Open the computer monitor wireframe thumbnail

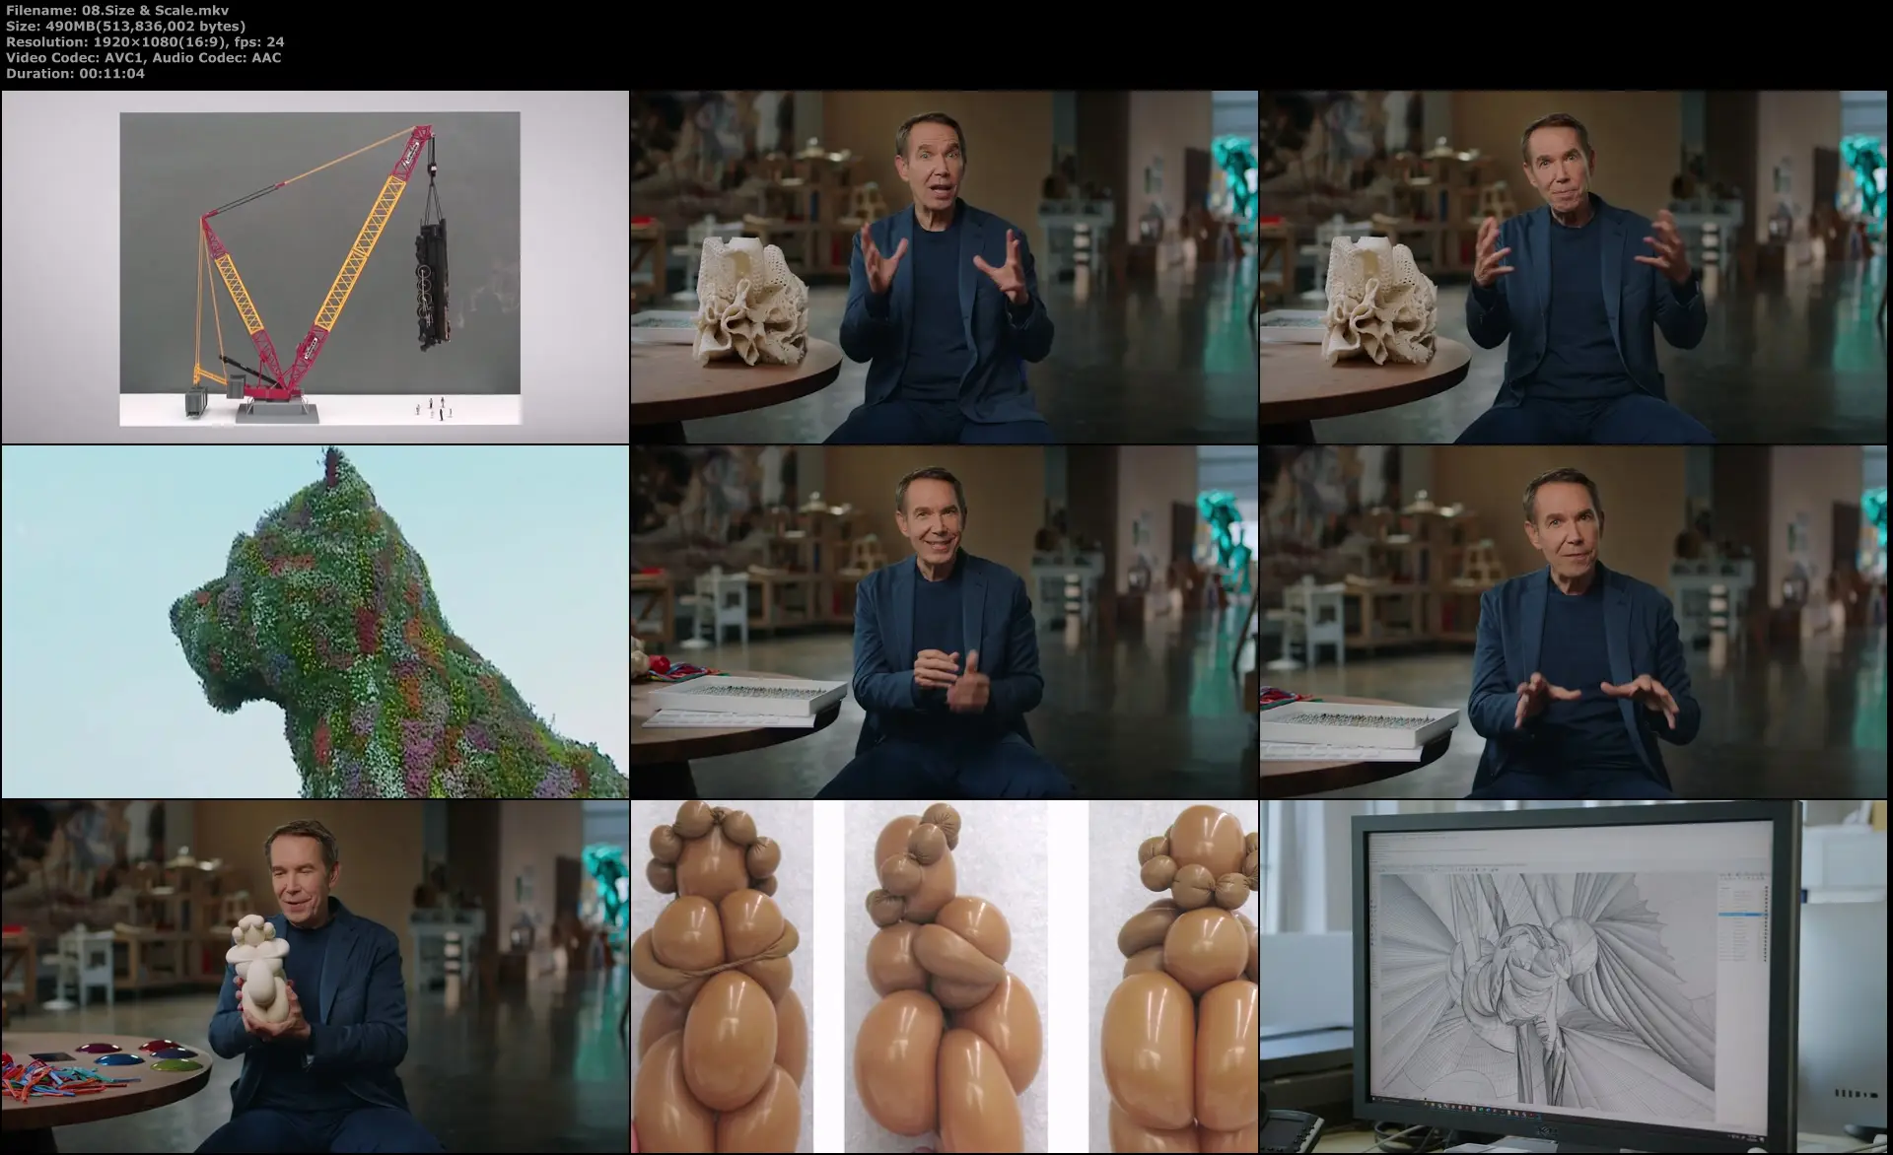pyautogui.click(x=1574, y=976)
